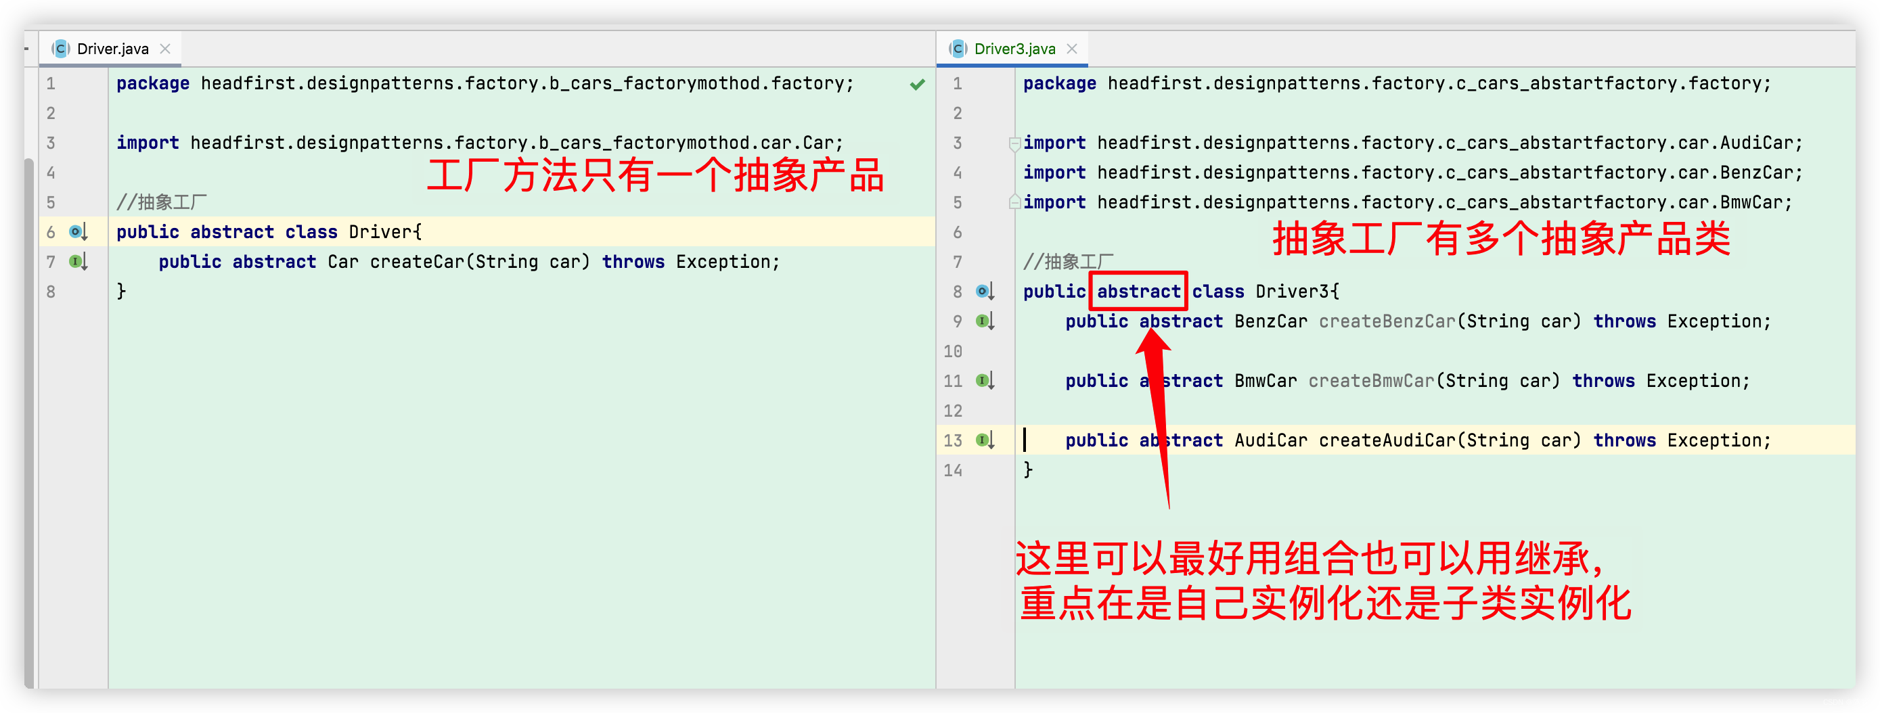The width and height of the screenshot is (1880, 713).
Task: Click the import fold end marker at line 5
Action: tap(1014, 202)
